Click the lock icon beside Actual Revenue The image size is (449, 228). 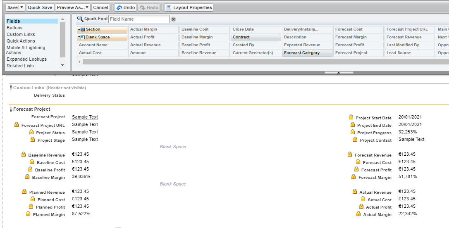coord(354,191)
